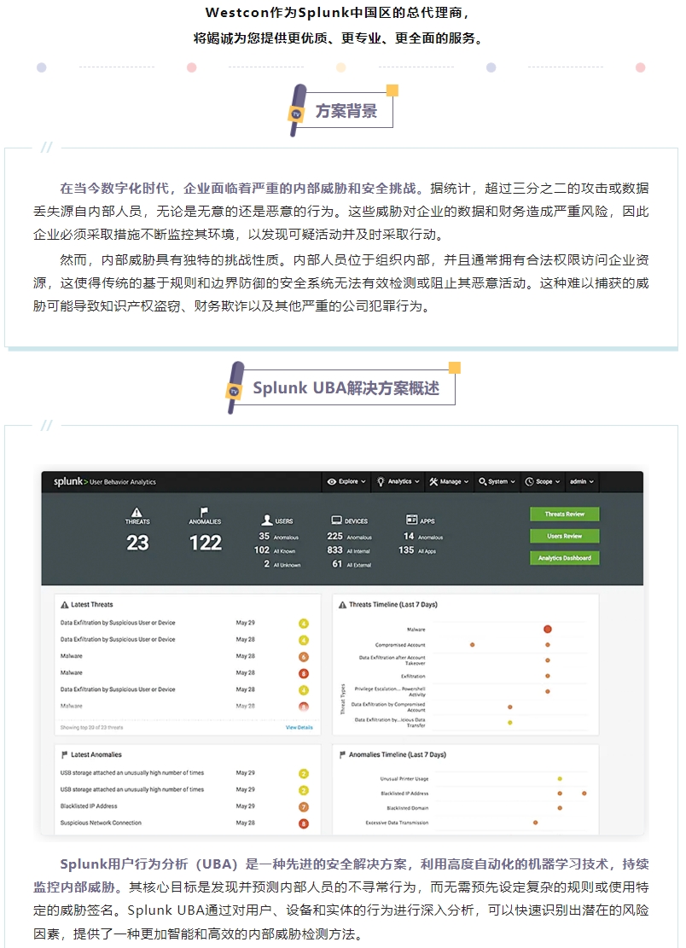This screenshot has height=948, width=686.
Task: Click the Unusual Printer Usage dot
Action: point(560,779)
